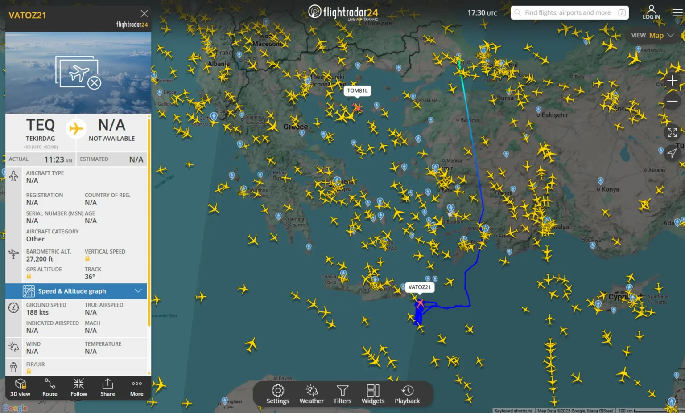Open the More options menu
685x413 pixels.
tap(136, 387)
